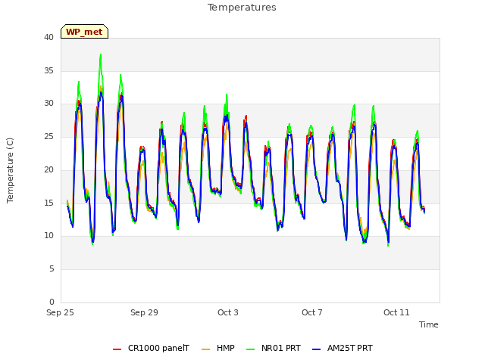Image resolution: width=485 pixels, height=363 pixels.
Task: Click the highest green peak above 35
Action: tap(101, 55)
